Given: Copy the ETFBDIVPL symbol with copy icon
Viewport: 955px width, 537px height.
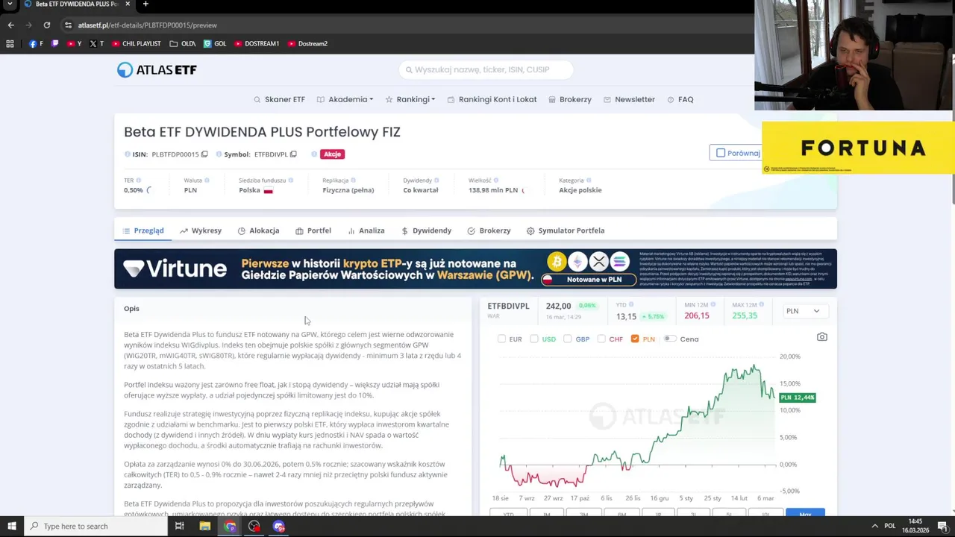Looking at the screenshot, I should coord(293,154).
